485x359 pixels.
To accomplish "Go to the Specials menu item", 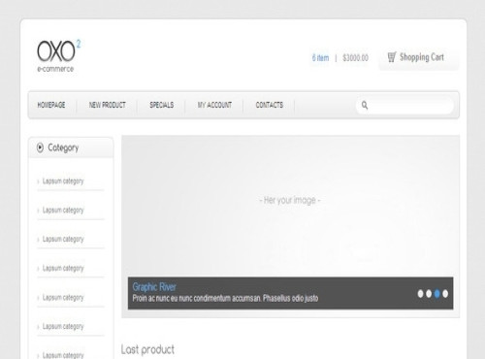I will (x=162, y=105).
